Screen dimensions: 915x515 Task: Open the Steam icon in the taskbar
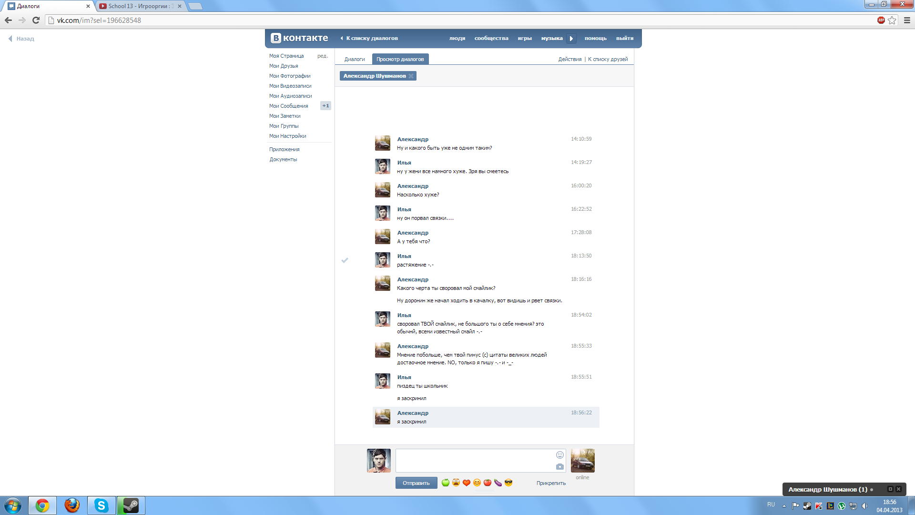point(131,505)
